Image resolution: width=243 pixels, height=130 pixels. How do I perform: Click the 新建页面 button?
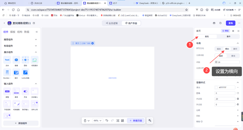click(136, 121)
